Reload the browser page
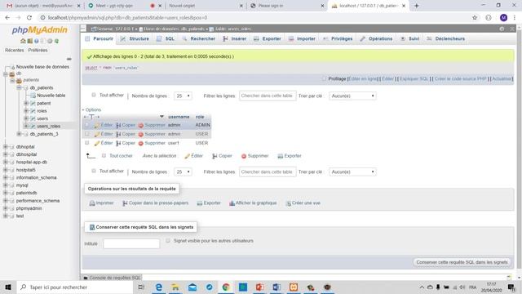This screenshot has width=522, height=294. (29, 18)
